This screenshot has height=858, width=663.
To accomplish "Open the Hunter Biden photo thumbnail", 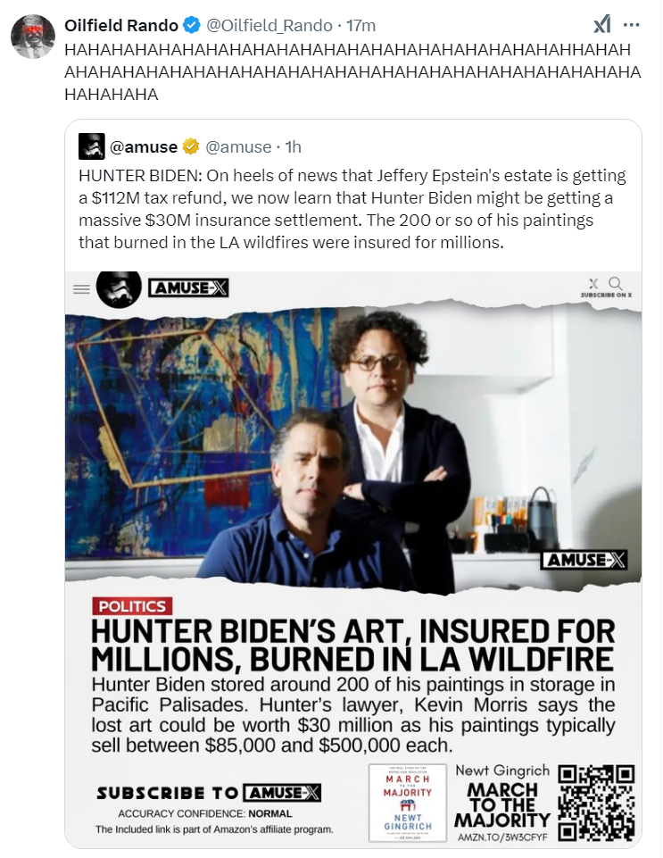I will point(353,447).
